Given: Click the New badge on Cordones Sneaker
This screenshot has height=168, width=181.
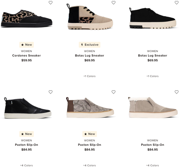Looking at the screenshot, I should (x=26, y=45).
